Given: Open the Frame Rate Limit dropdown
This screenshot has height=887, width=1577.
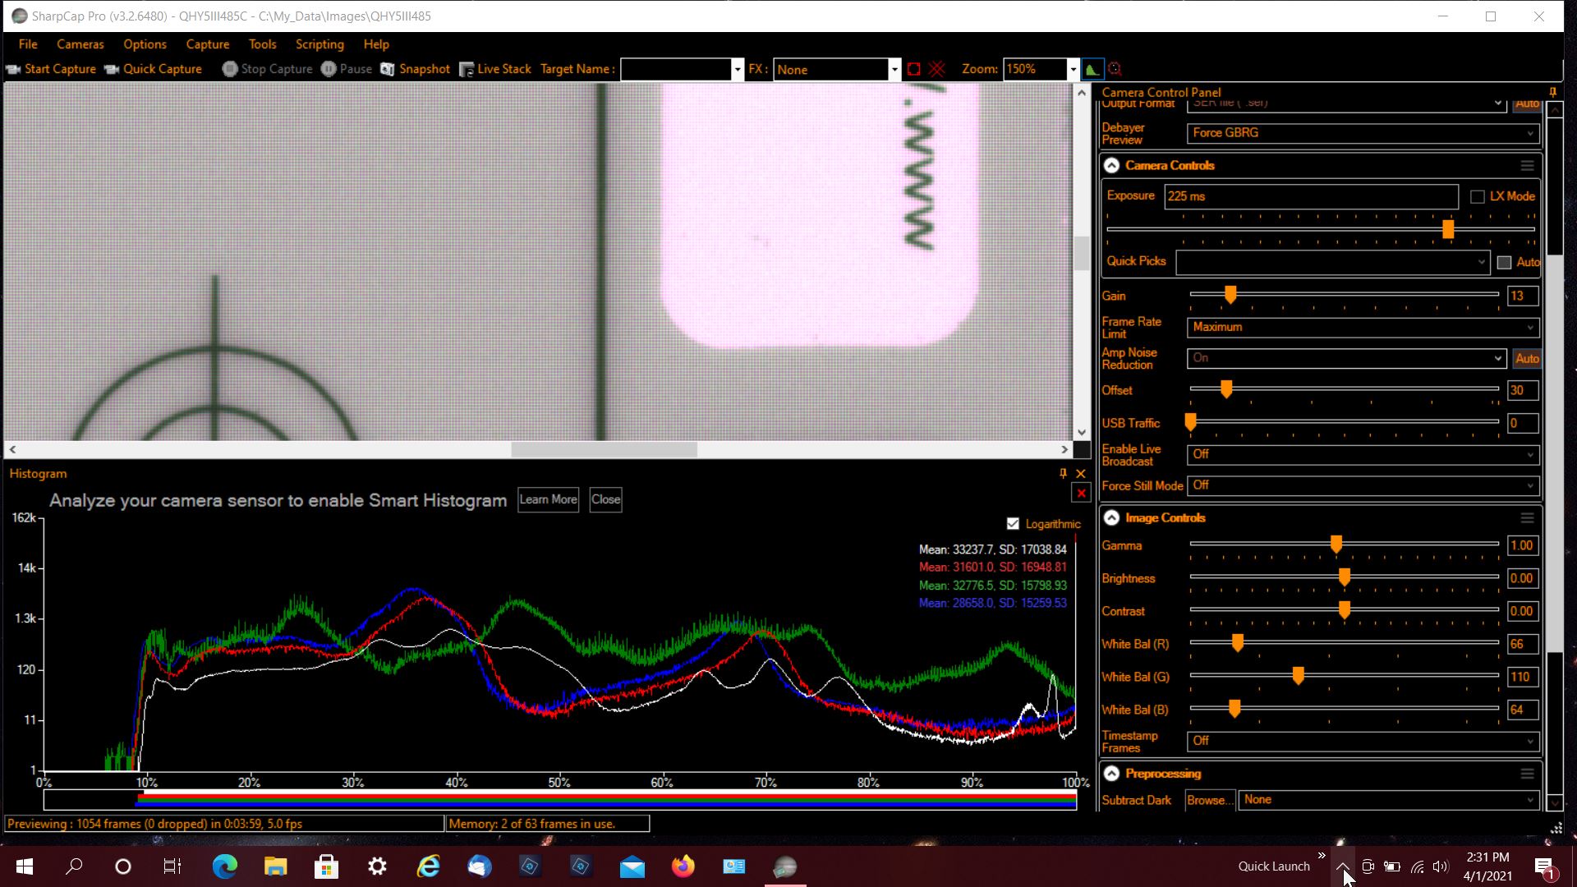Looking at the screenshot, I should coord(1363,327).
